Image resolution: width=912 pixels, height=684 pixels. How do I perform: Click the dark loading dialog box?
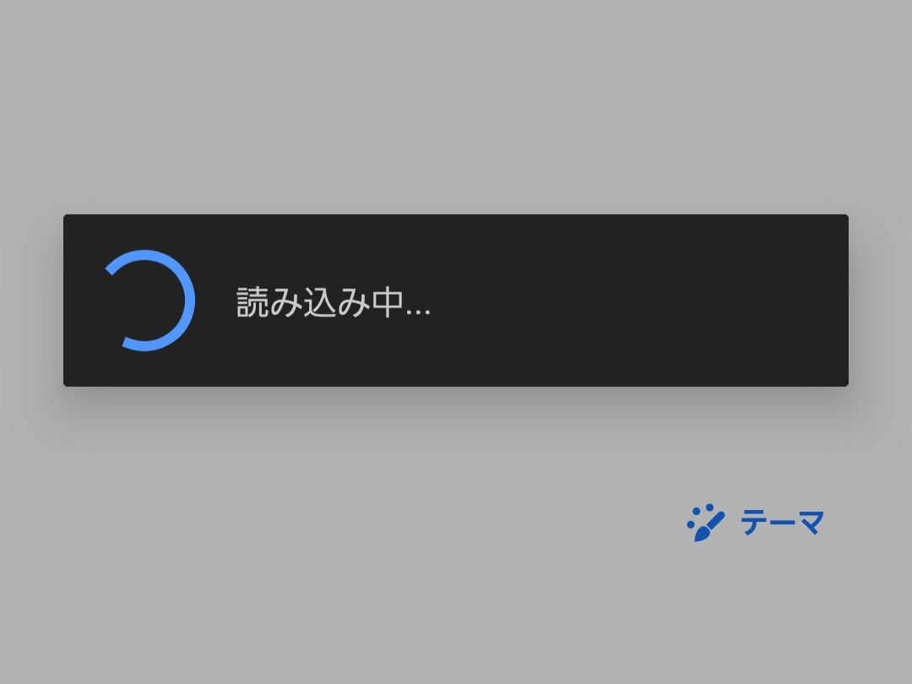point(456,300)
